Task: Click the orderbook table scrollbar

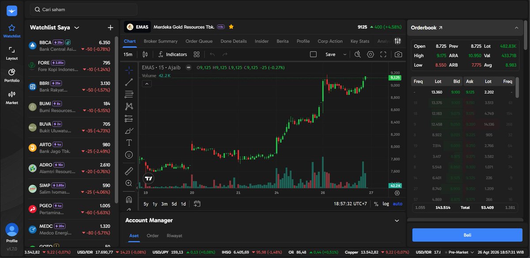Action: 517,87
